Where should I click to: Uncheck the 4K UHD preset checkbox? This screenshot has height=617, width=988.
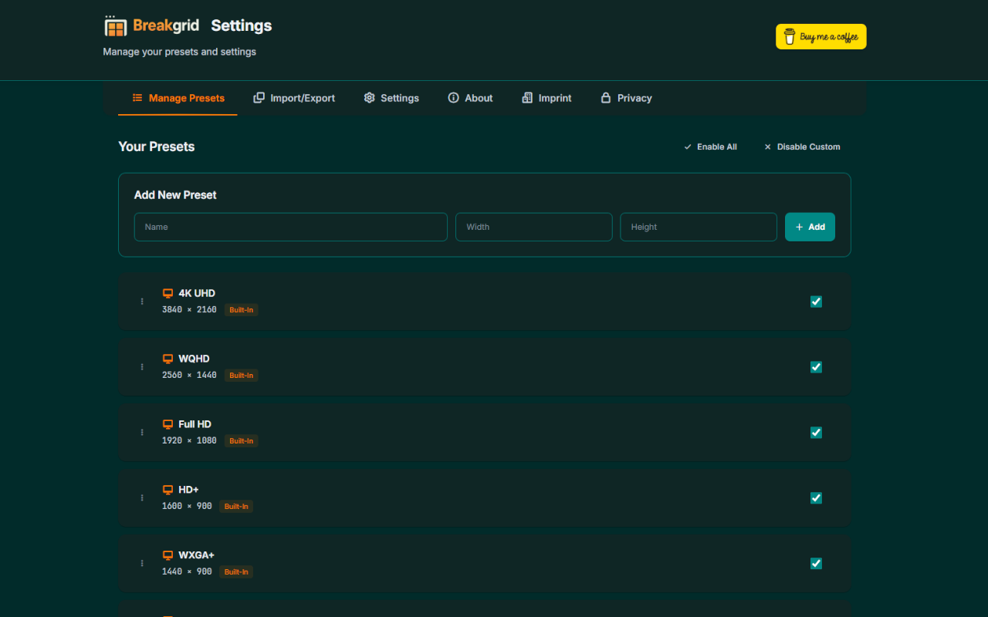coord(816,302)
